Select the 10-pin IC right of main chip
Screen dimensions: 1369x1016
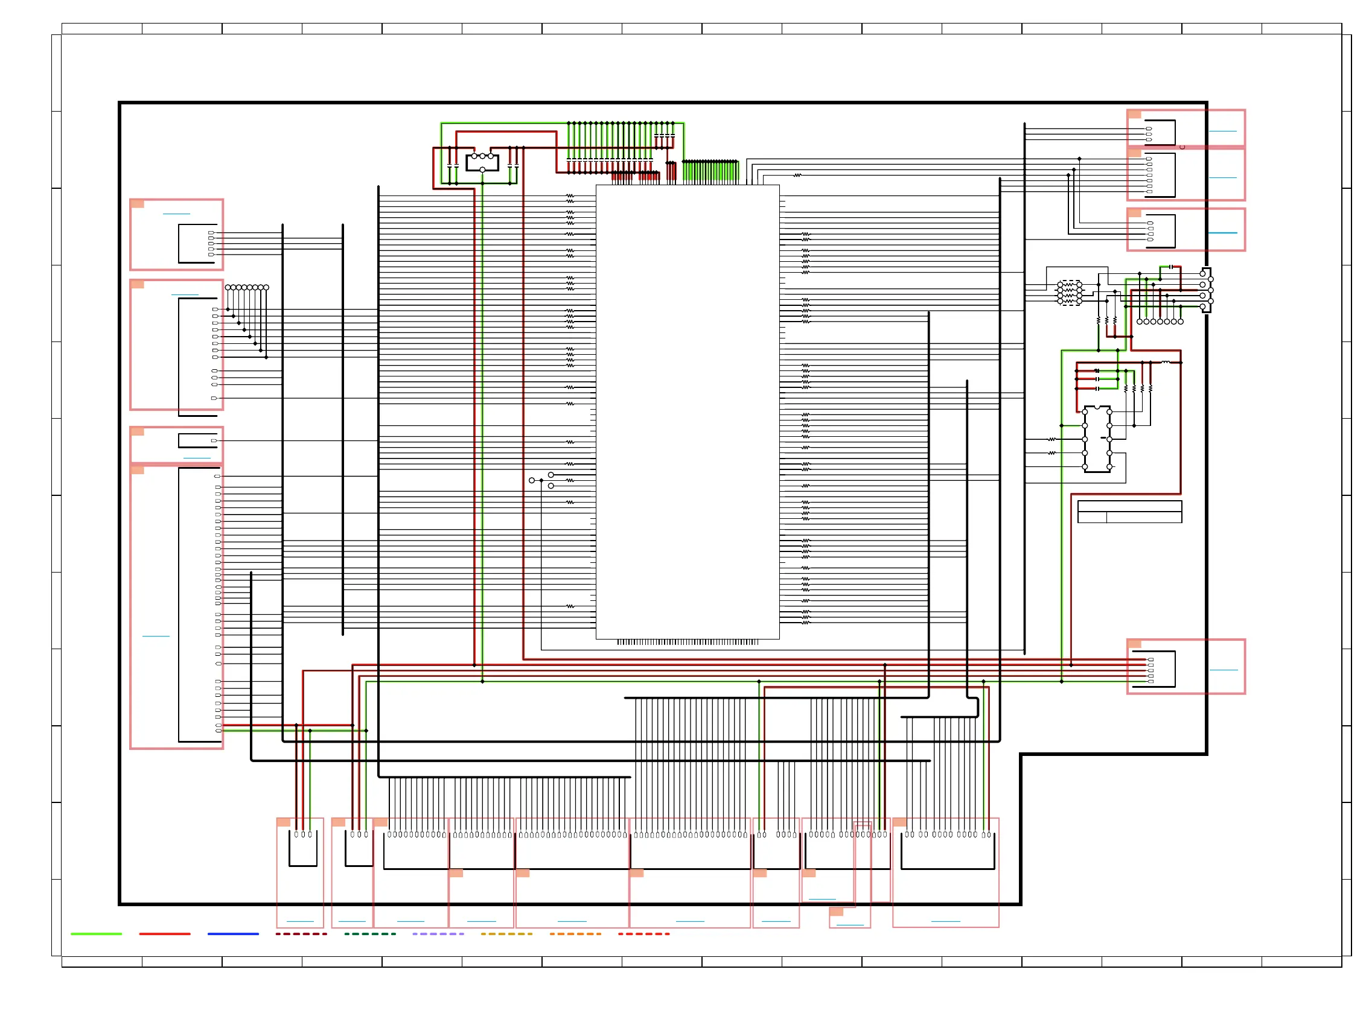[x=1096, y=439]
